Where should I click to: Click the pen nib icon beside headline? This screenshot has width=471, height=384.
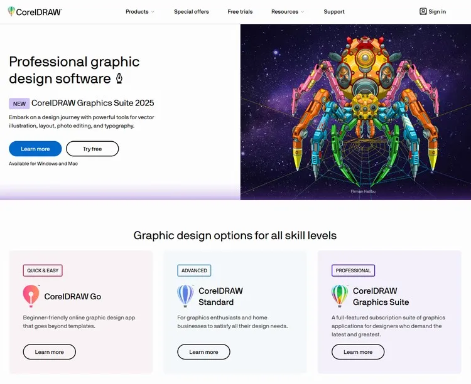pos(119,78)
